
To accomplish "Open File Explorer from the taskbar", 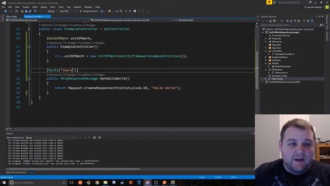I will 105,182.
